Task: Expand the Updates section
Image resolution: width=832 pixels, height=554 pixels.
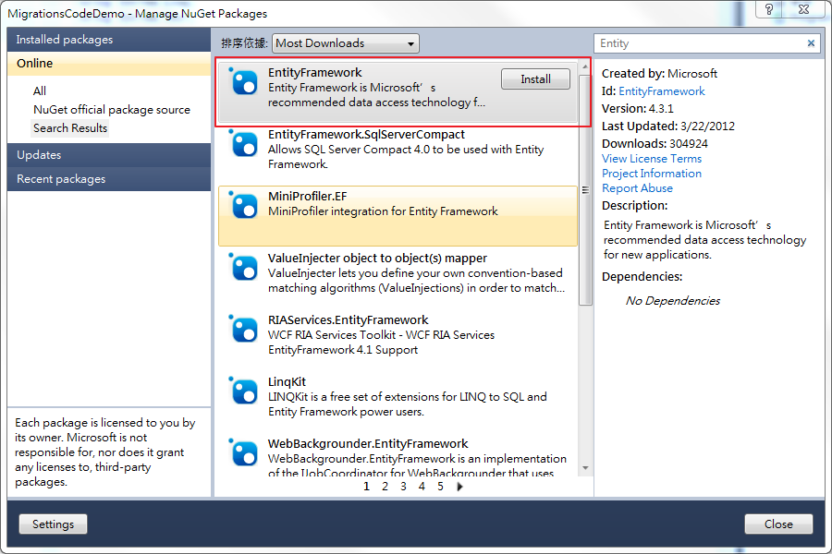Action: (109, 155)
